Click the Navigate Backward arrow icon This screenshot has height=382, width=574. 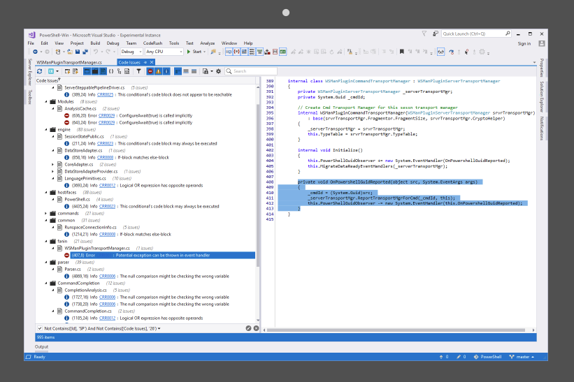pyautogui.click(x=35, y=52)
